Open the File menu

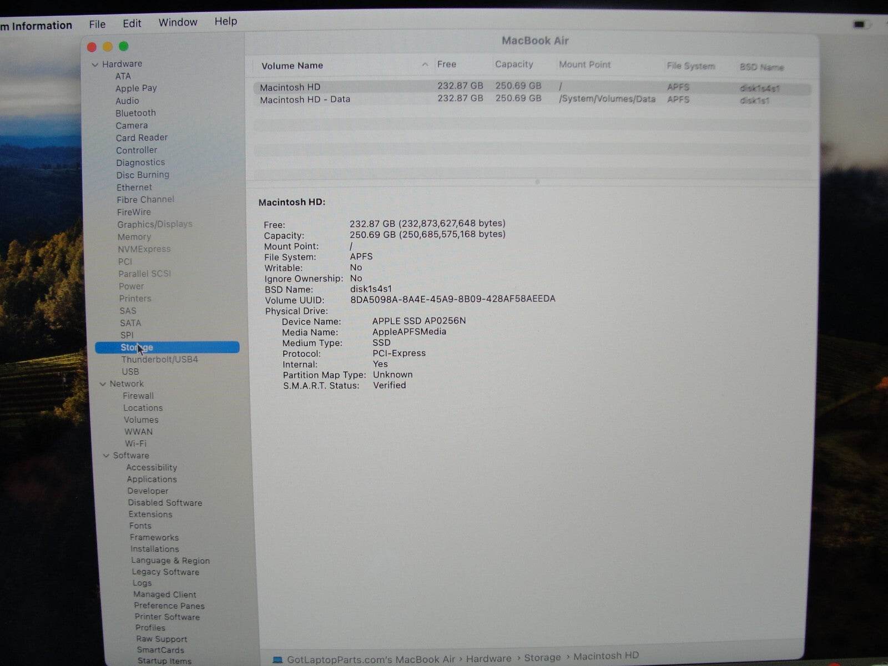tap(97, 24)
